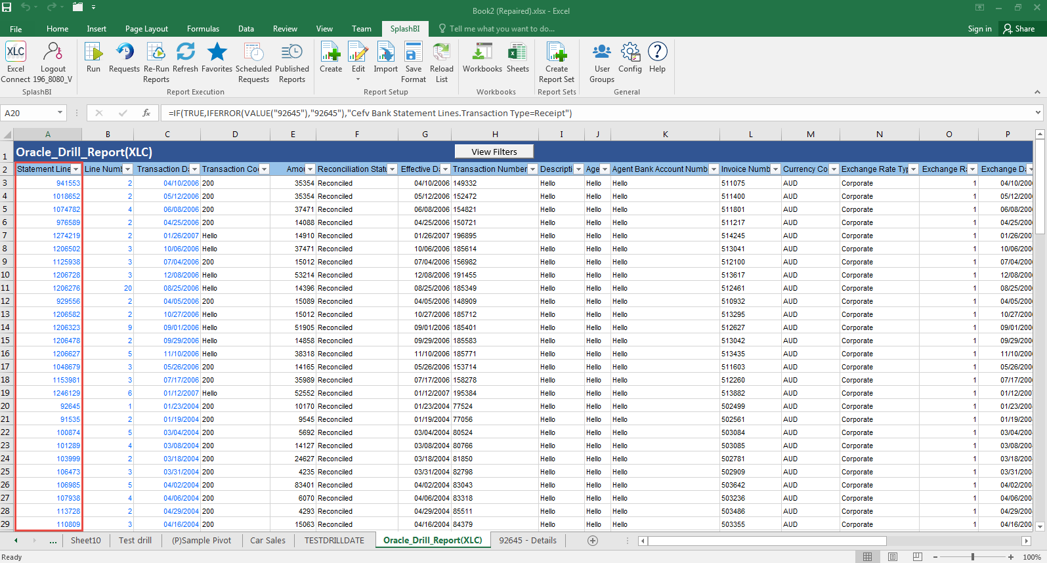Screen dimensions: 1047x563
Task: Switch to Page Break Preview view
Action: 917,557
